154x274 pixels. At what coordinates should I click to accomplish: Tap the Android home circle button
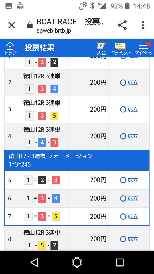[x=77, y=262]
